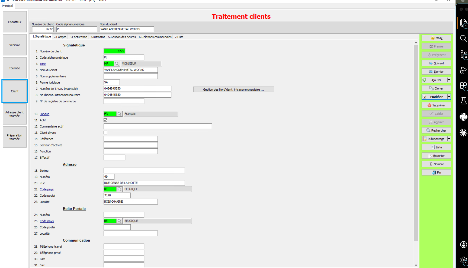Open Adresse client tournée module
This screenshot has width=468, height=268.
click(x=15, y=114)
